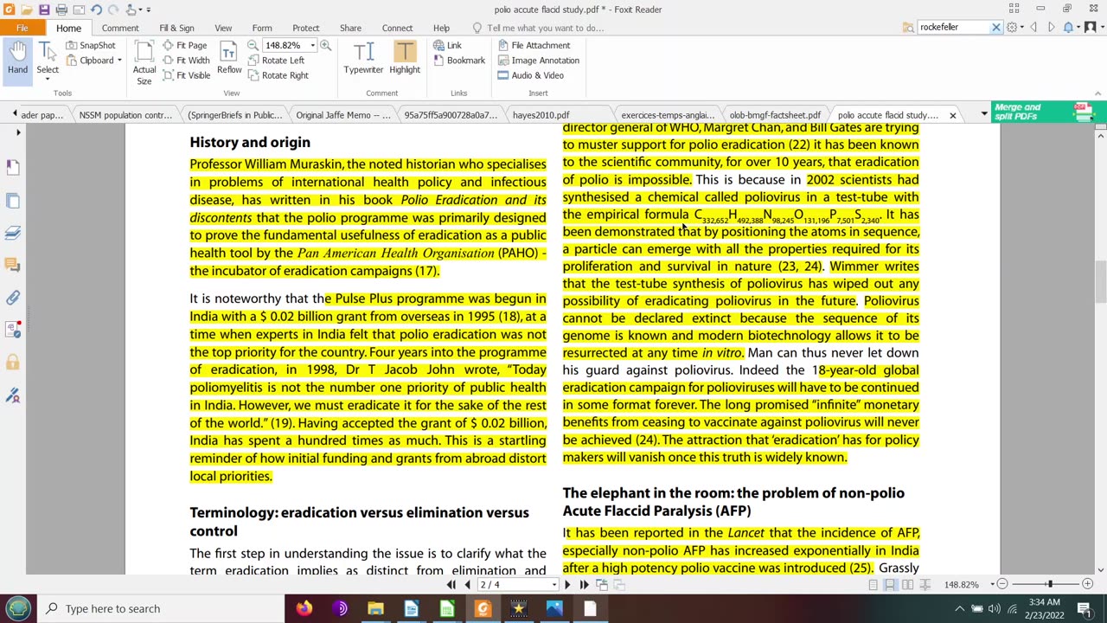The height and width of the screenshot is (623, 1107).
Task: Select facing pages display mode
Action: pyautogui.click(x=907, y=585)
